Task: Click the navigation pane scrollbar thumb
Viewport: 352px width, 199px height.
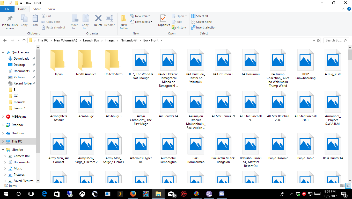Action: 38,101
